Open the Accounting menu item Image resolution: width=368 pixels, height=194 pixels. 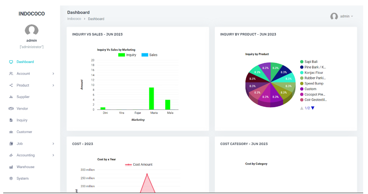tap(26, 155)
